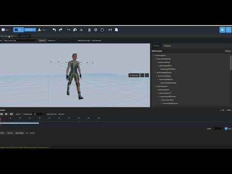
Task: Click the Export icon in the toolbar
Action: coord(39,30)
